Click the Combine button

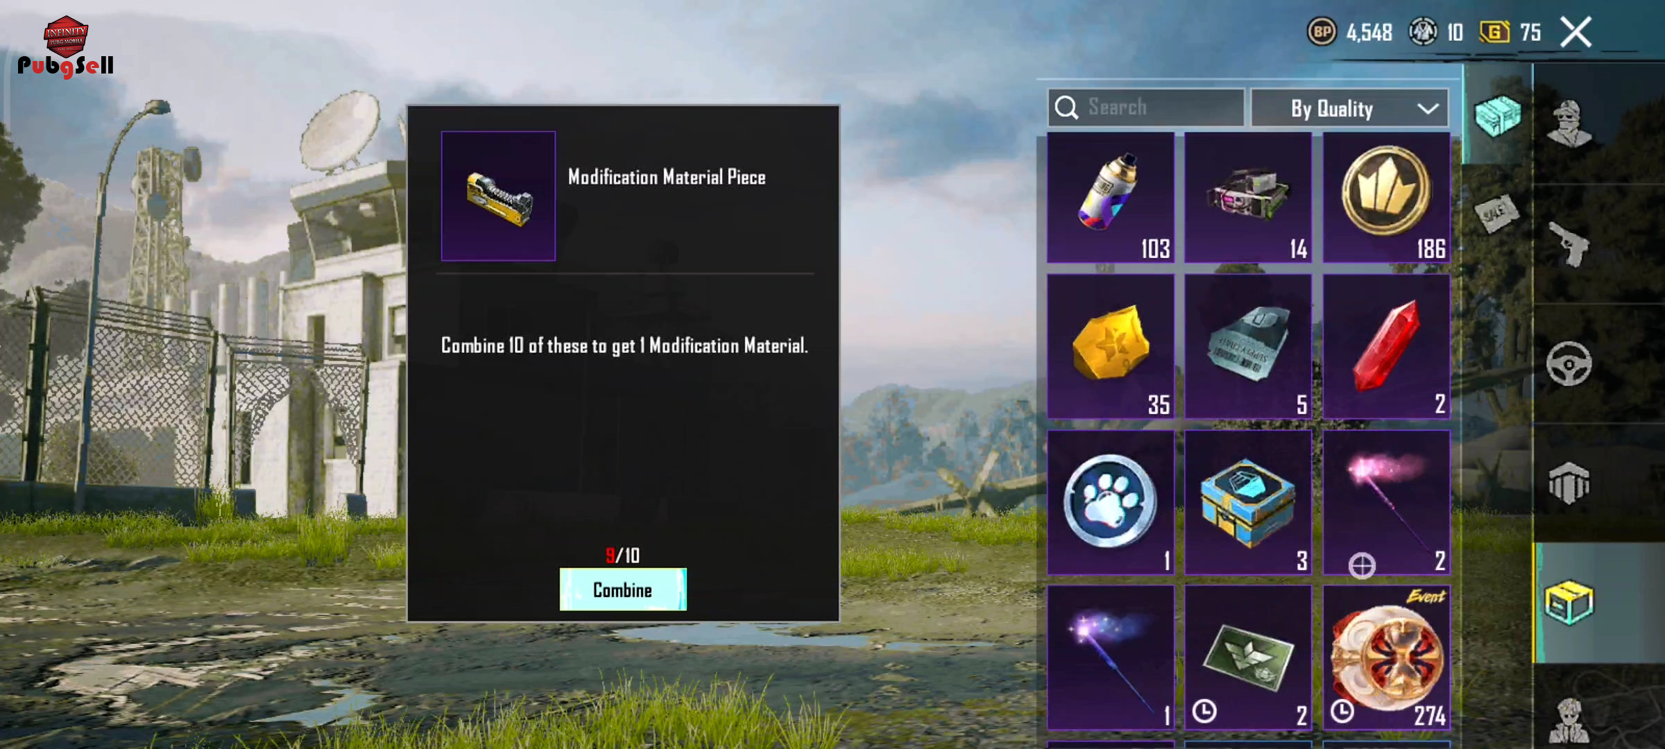pos(623,589)
